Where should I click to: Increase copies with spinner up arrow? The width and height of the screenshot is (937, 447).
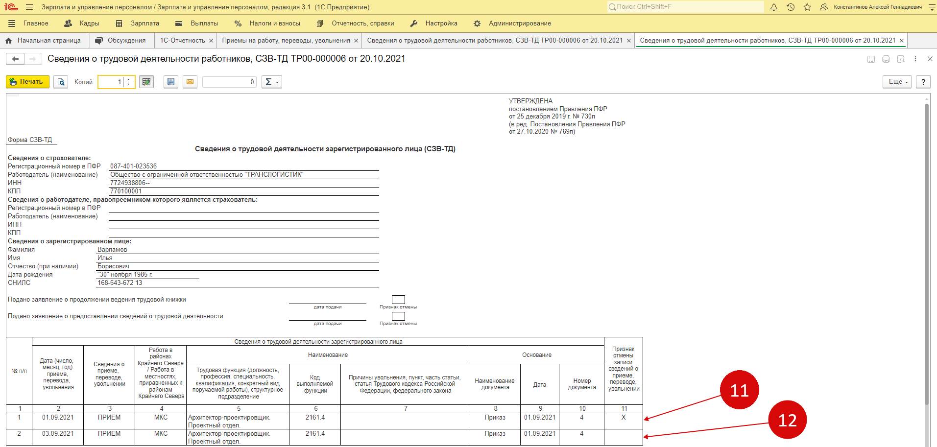[x=129, y=79]
